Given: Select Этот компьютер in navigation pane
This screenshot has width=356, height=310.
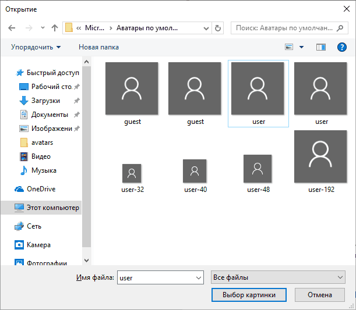Looking at the screenshot, I should (41, 208).
